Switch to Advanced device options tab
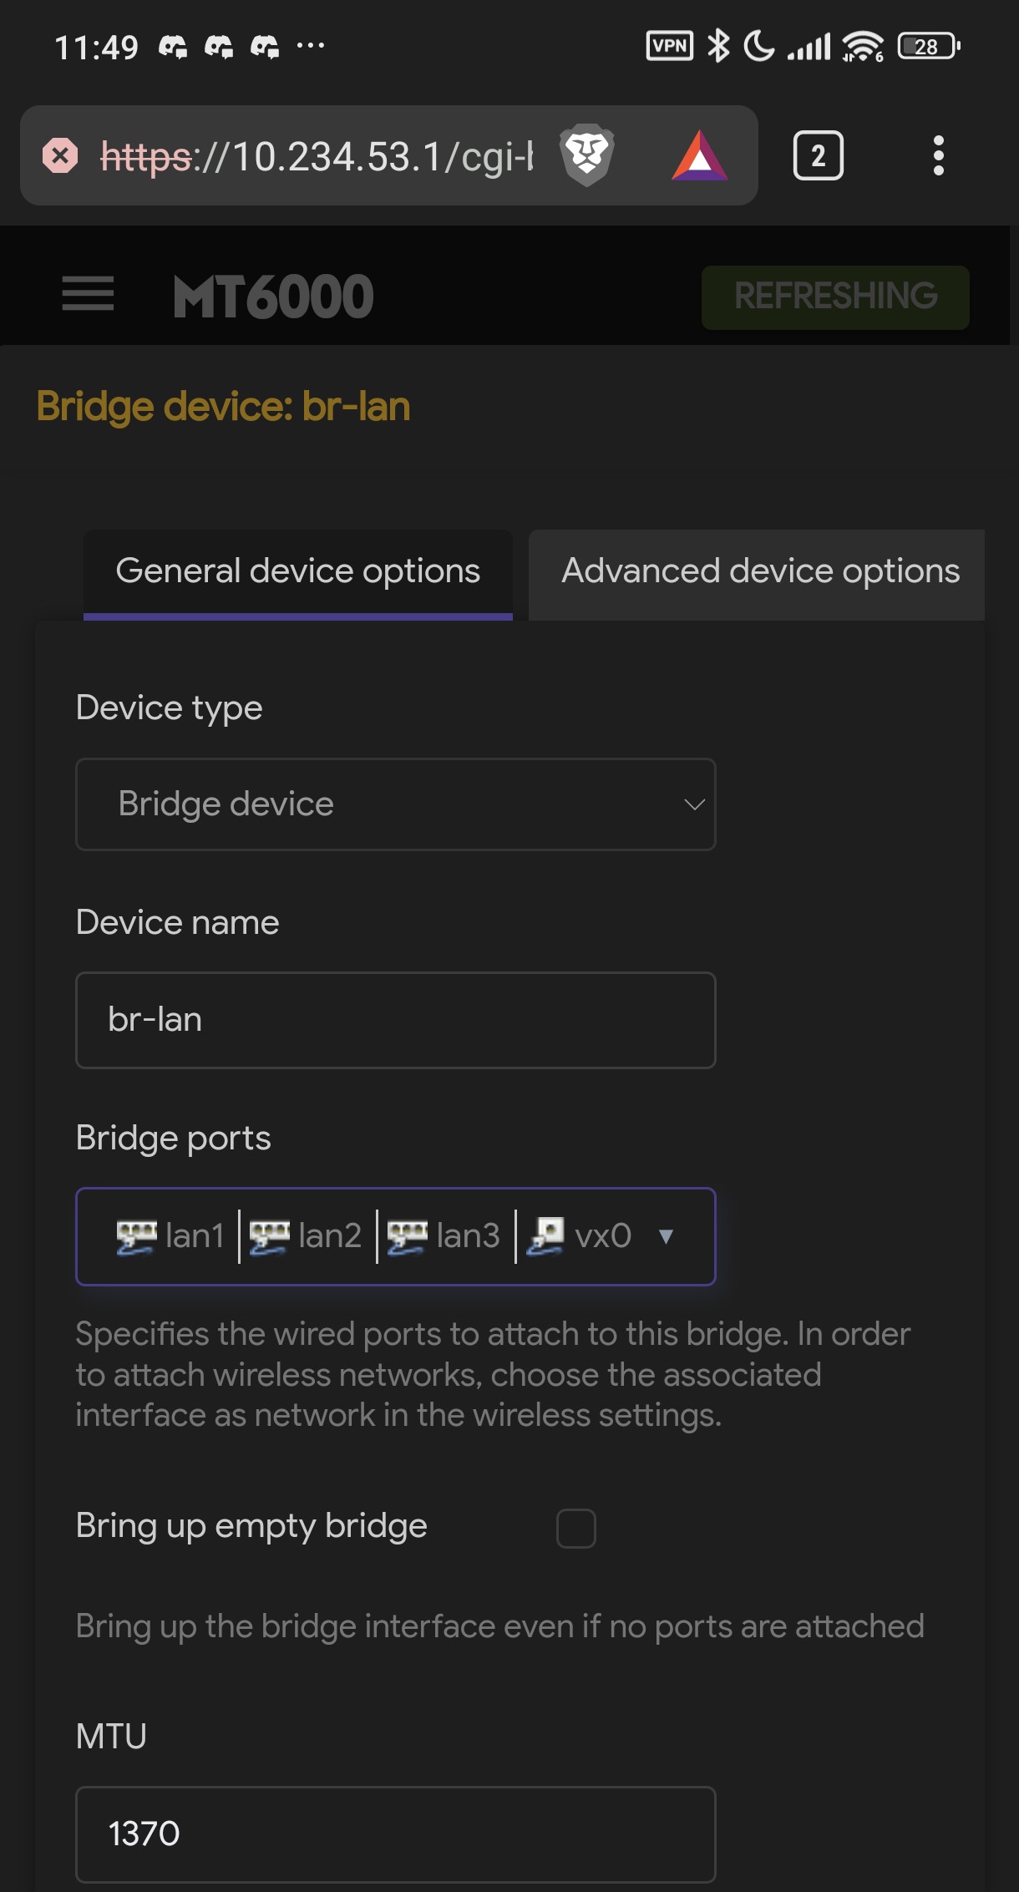This screenshot has width=1019, height=1892. 759,572
